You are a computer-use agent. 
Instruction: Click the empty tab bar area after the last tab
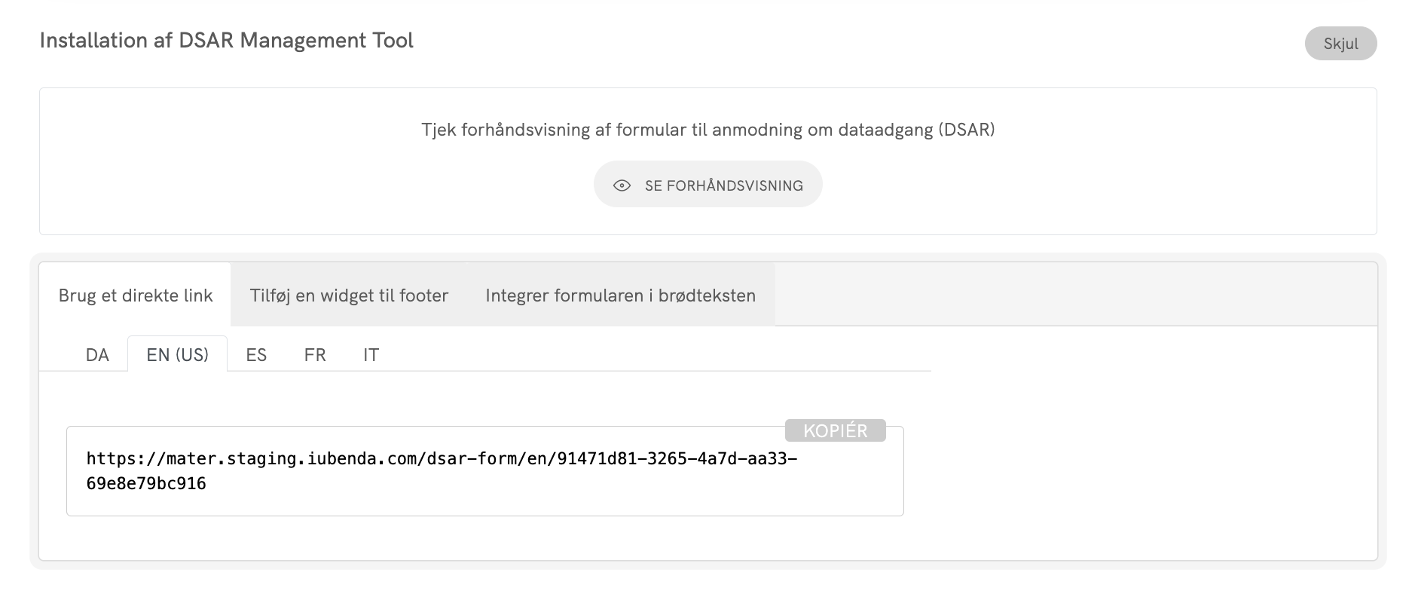pos(1070,295)
